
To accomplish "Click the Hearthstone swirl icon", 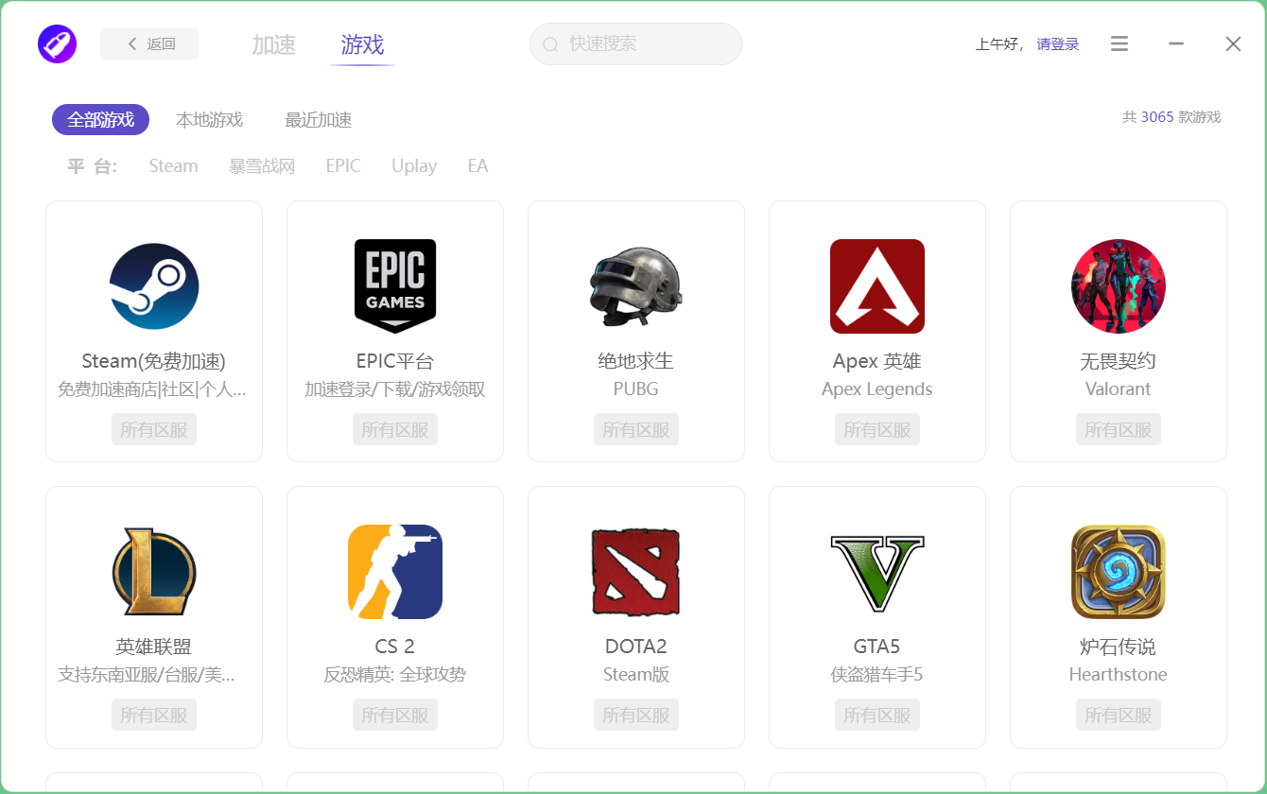I will click(x=1119, y=572).
